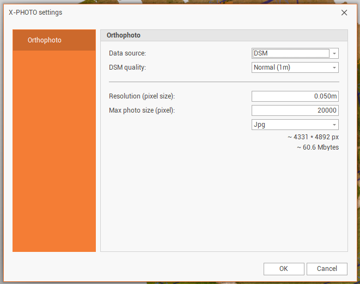360x284 pixels.
Task: Close the X-PHOTO settings dialog
Action: 344,13
